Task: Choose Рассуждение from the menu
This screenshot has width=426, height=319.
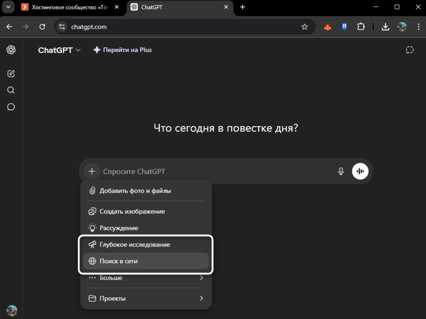Action: click(146, 228)
